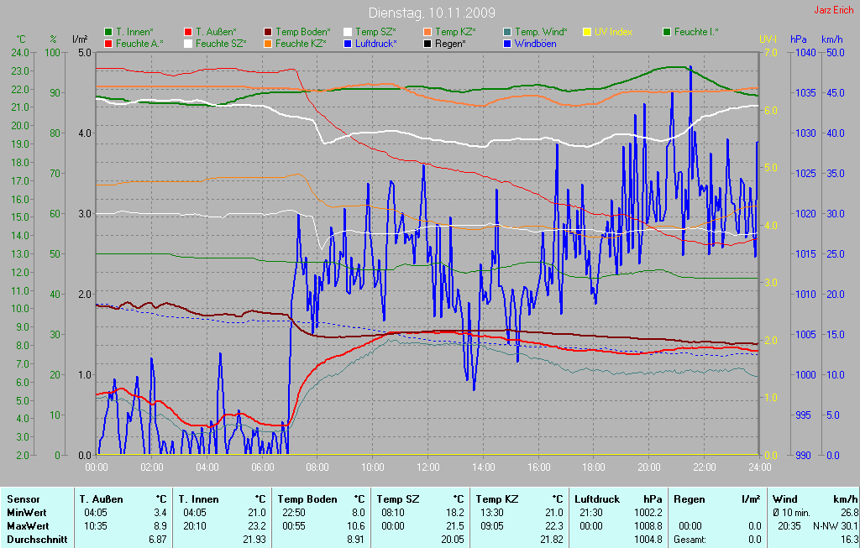Toggle the Feuchte SZ* legend label
The image size is (860, 548).
pyautogui.click(x=221, y=43)
